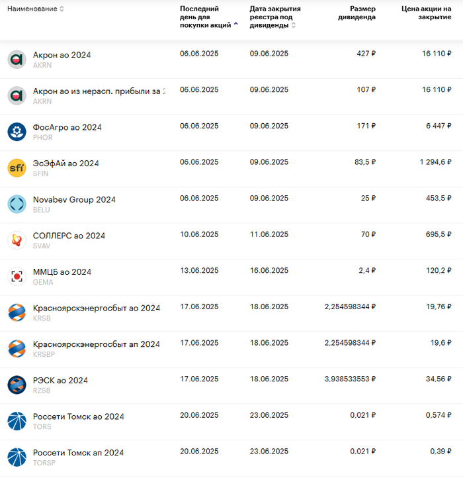Click the ММЦБ GEMA logo icon
The height and width of the screenshot is (480, 463).
point(17,276)
